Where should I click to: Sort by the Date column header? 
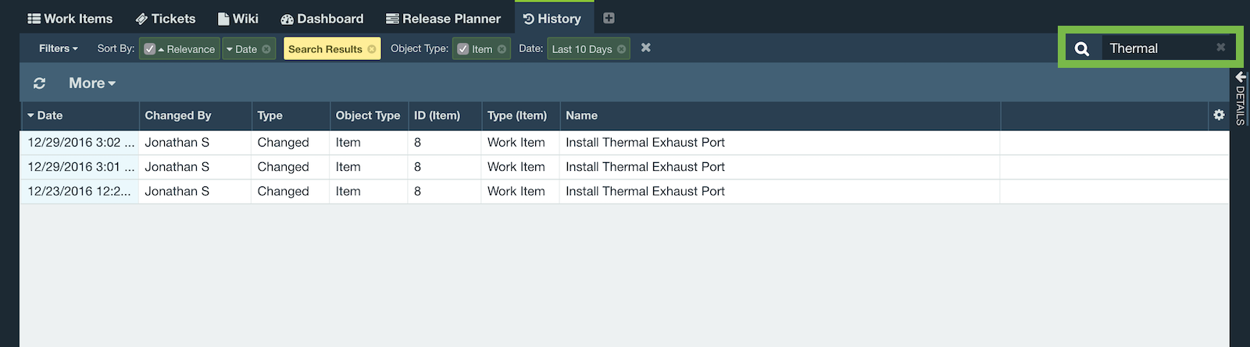pos(80,115)
